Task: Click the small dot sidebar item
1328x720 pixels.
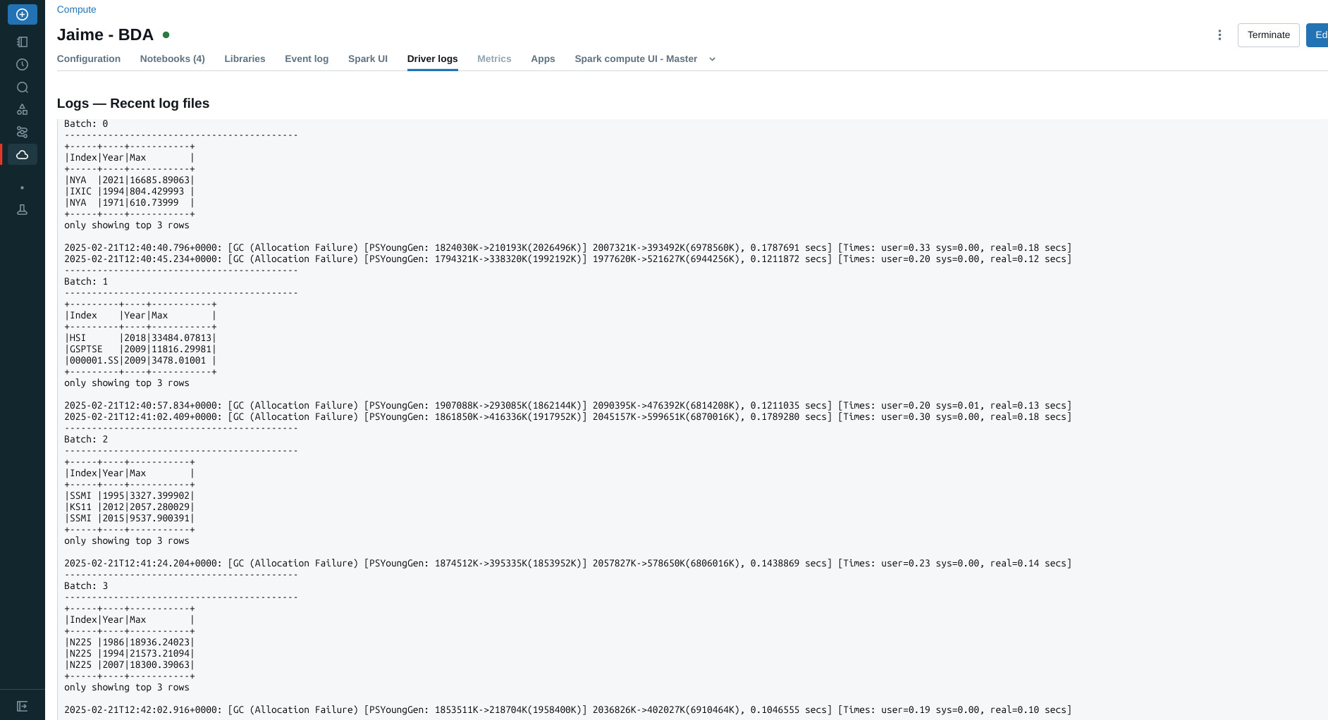Action: [x=22, y=187]
